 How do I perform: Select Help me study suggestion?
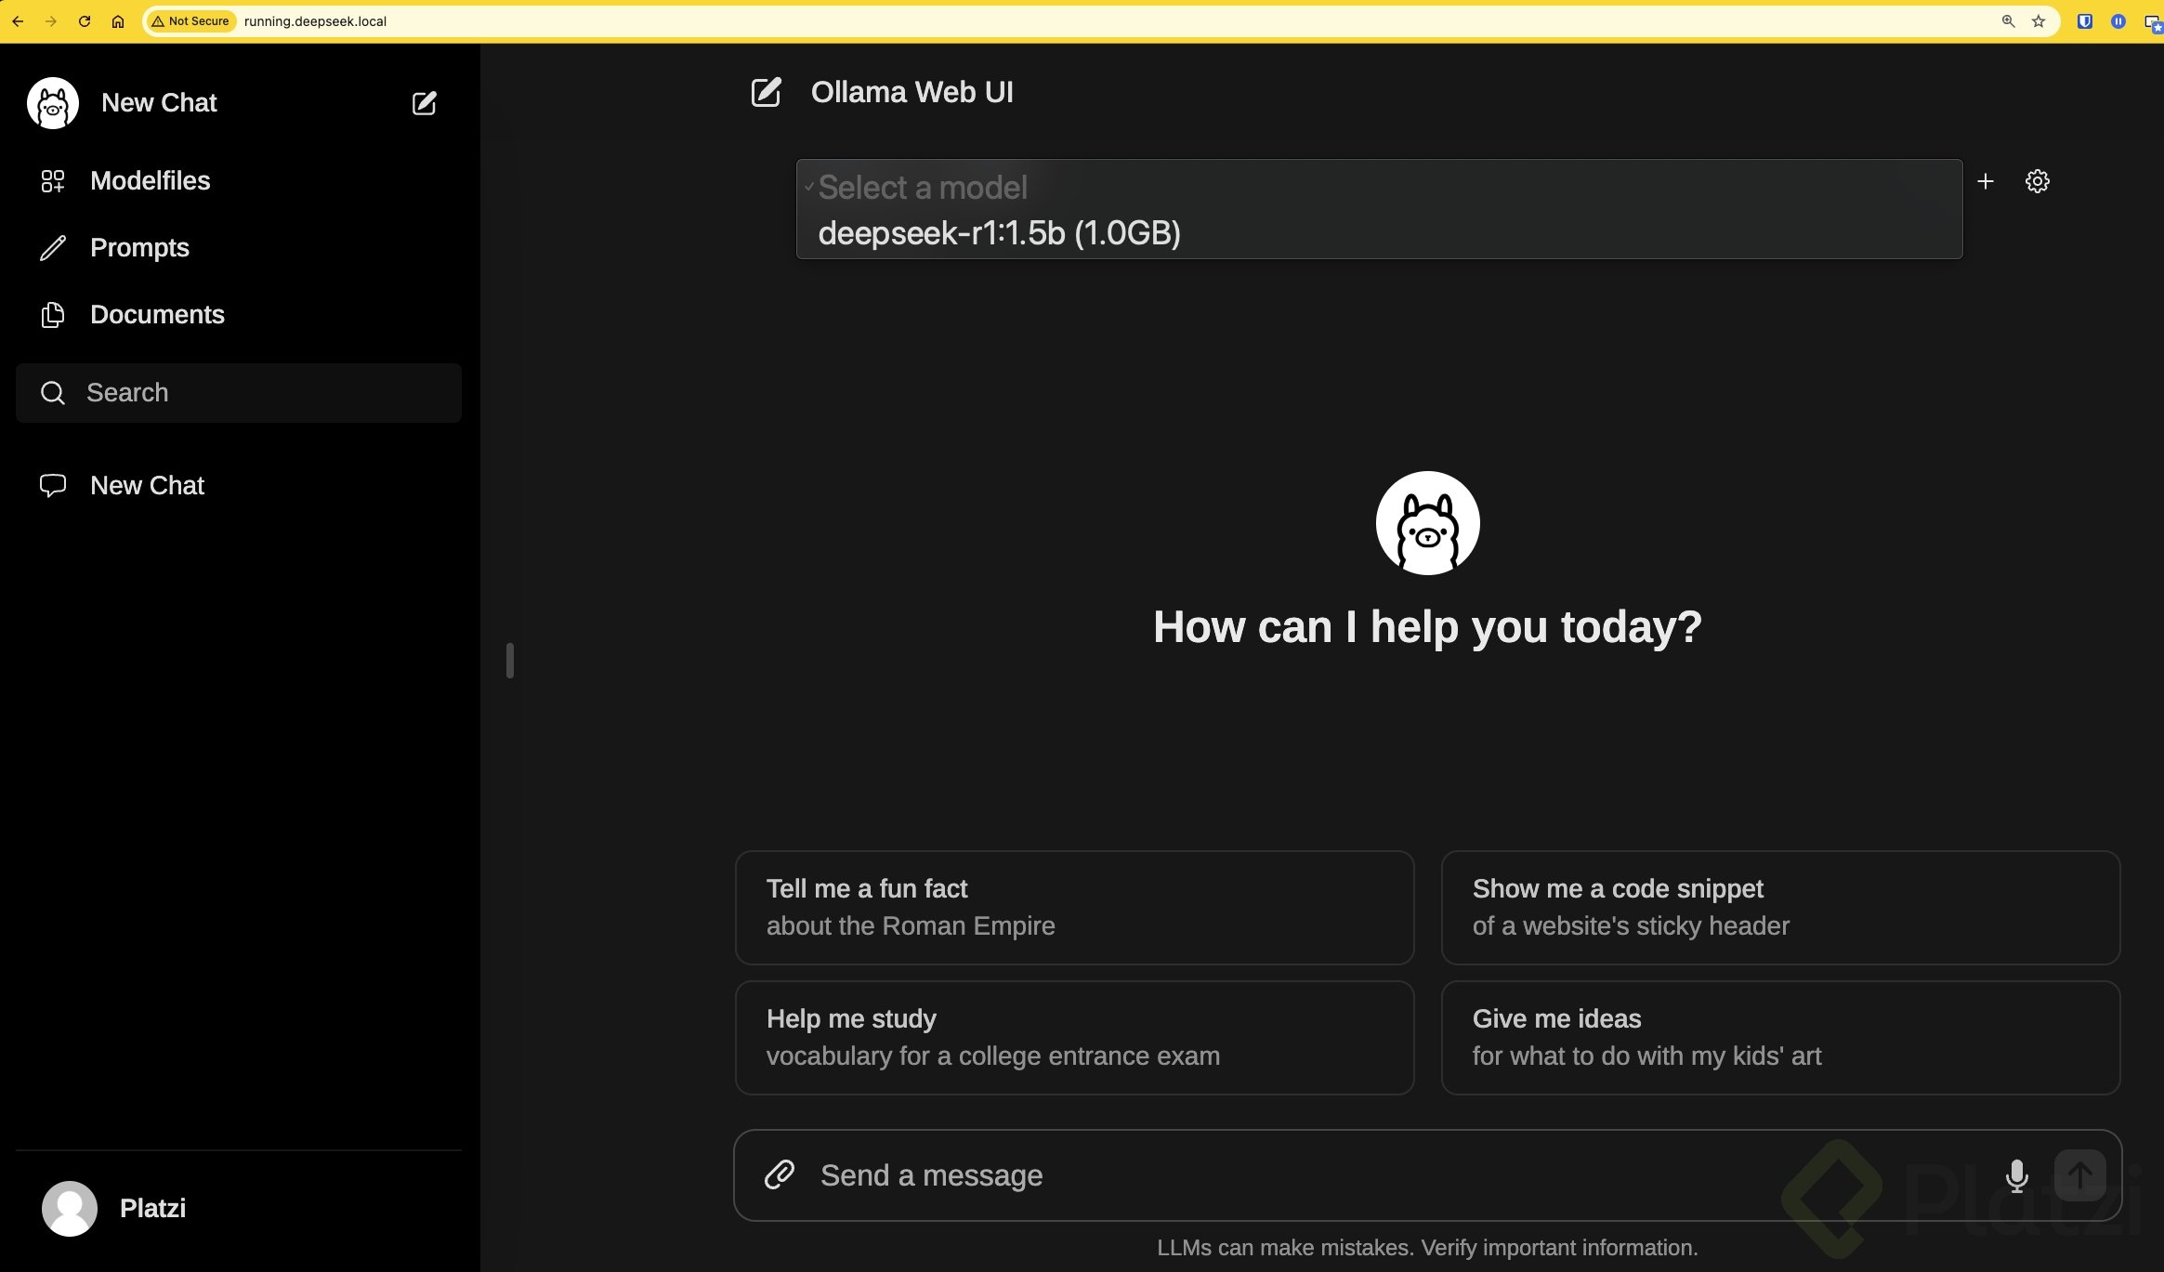click(x=1075, y=1038)
